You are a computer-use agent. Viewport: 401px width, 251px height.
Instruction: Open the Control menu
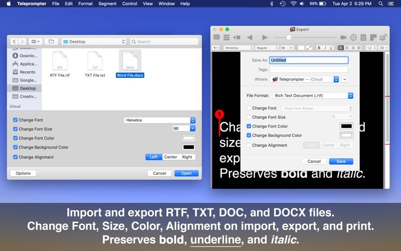coord(130,4)
